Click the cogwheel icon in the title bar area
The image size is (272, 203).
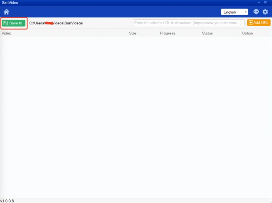(265, 12)
